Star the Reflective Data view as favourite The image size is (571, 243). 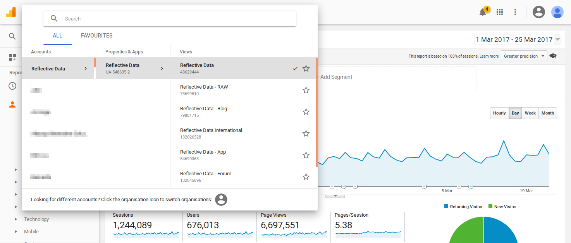pyautogui.click(x=306, y=68)
